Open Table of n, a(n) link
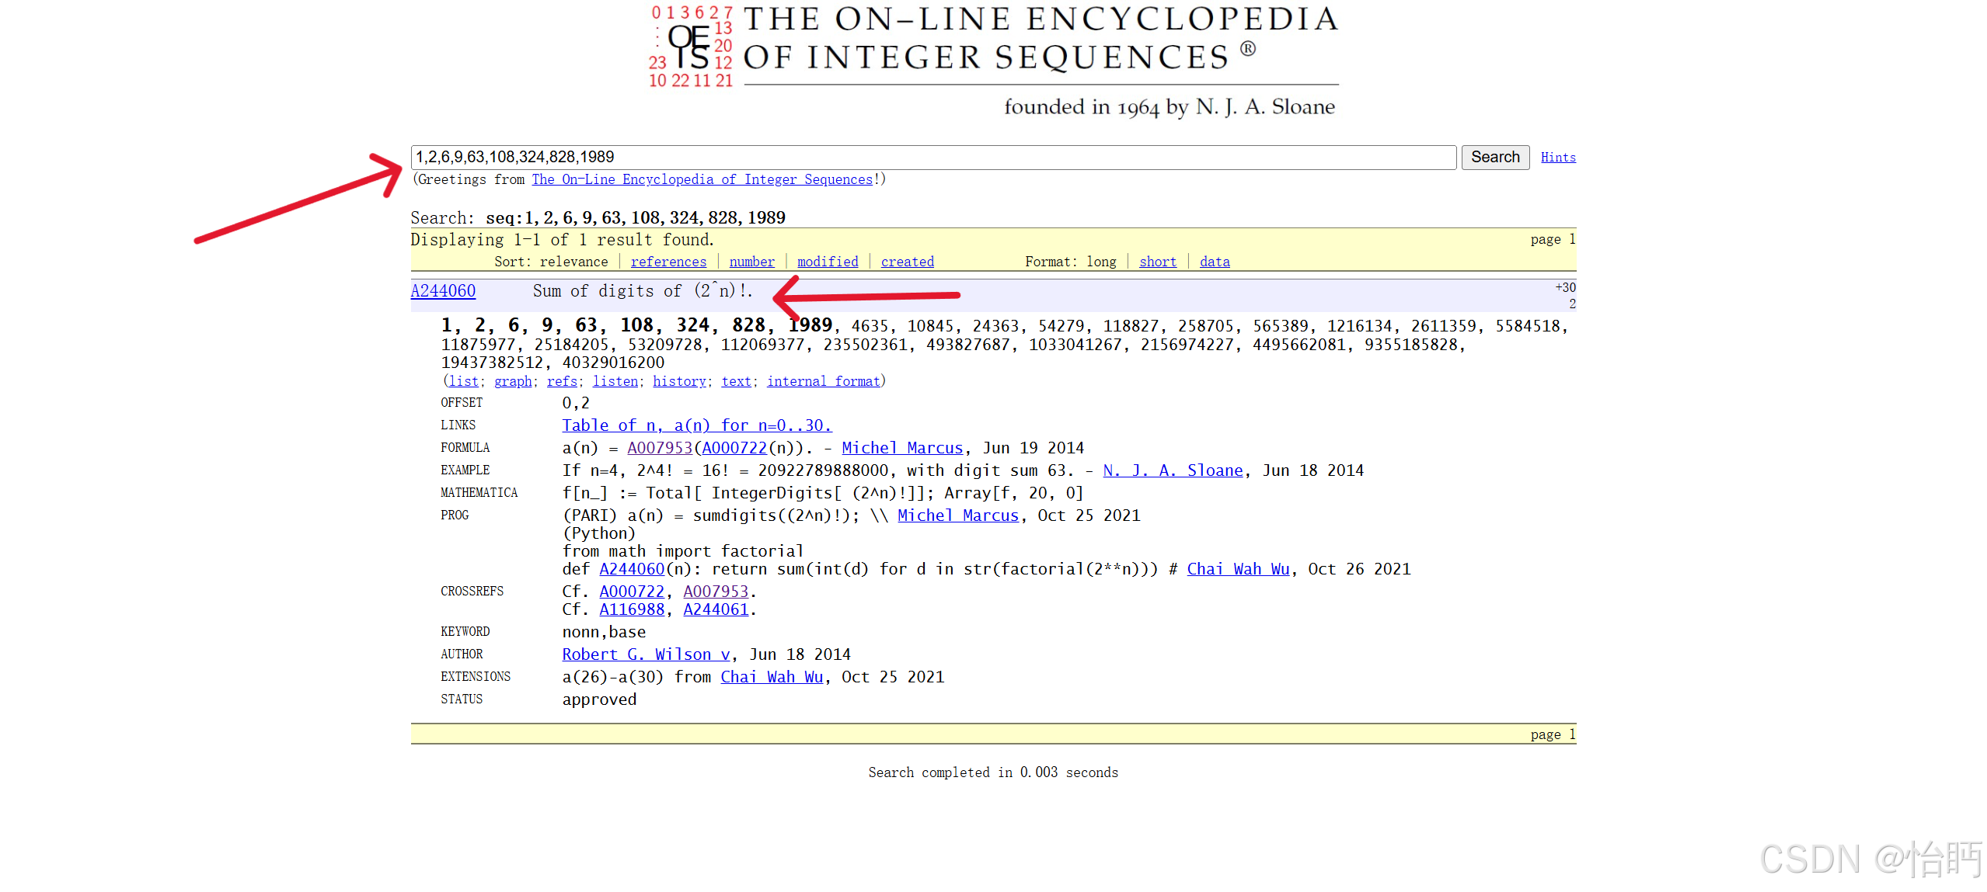The width and height of the screenshot is (1987, 892). (696, 425)
